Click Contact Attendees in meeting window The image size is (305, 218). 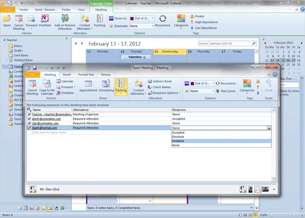coord(138,87)
